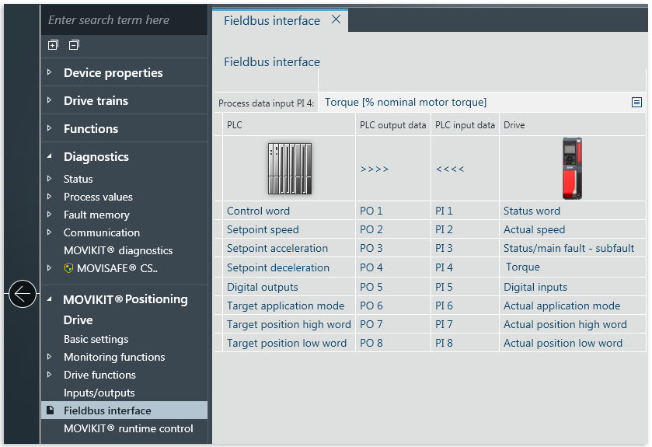The width and height of the screenshot is (652, 447).
Task: Click the red drive device image
Action: (x=572, y=169)
